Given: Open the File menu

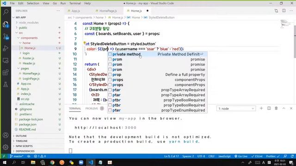Looking at the screenshot, I should pos(12,3).
